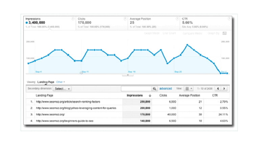277x155 pixels.
Task: Click the 170,000 impressions cell
Action: click(145, 115)
